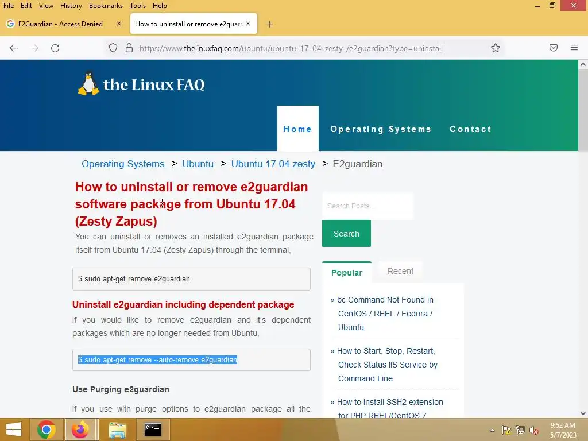588x441 pixels.
Task: Open the Contact page link
Action: pos(471,129)
